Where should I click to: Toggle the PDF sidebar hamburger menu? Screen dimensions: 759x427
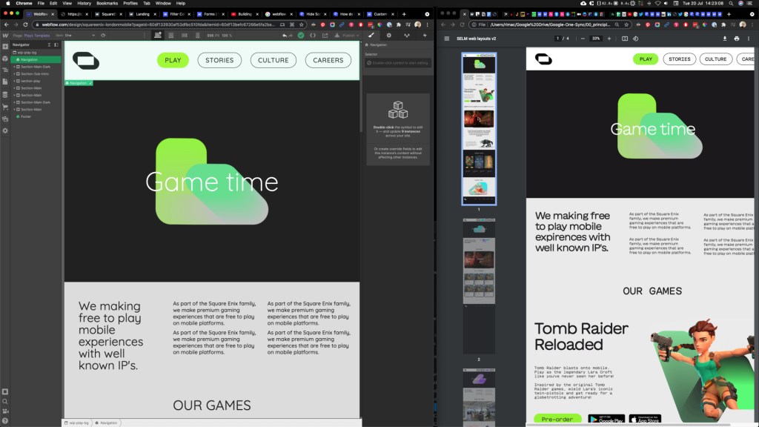tap(446, 39)
